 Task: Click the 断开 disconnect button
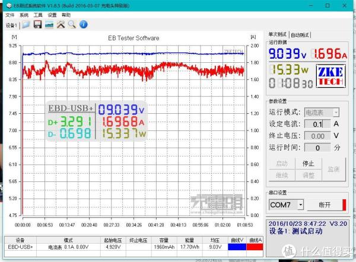pos(326,205)
